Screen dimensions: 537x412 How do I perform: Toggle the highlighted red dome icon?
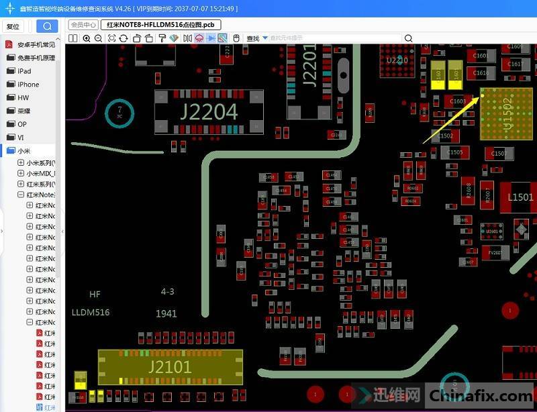[x=199, y=38]
